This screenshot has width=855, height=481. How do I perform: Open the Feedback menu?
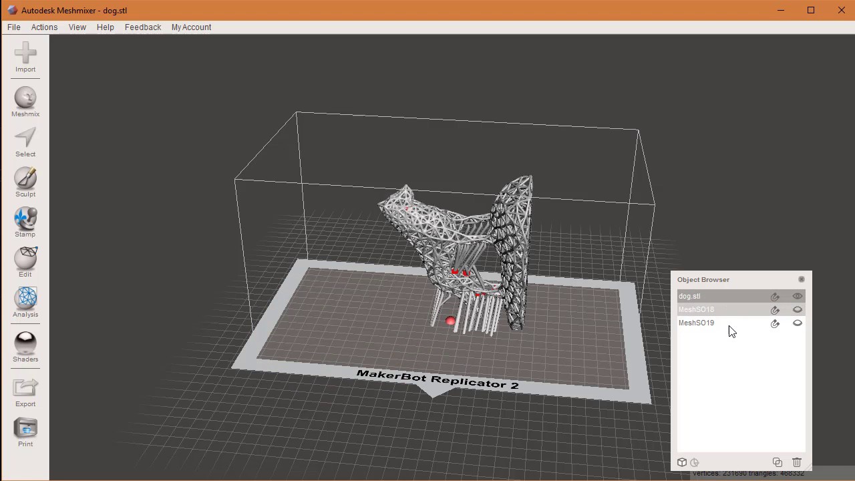(x=143, y=27)
